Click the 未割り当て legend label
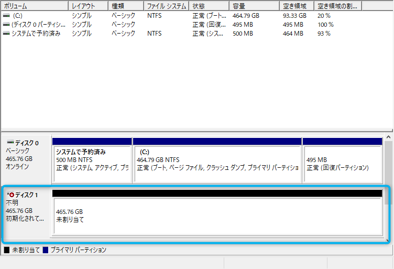 click(x=26, y=250)
